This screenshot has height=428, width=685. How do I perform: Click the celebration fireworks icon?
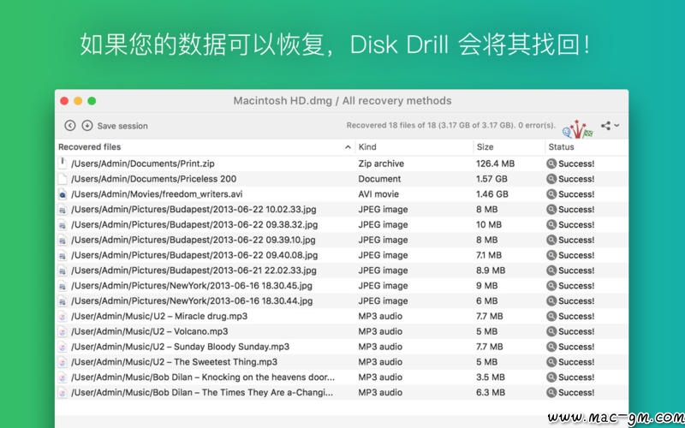pyautogui.click(x=577, y=129)
